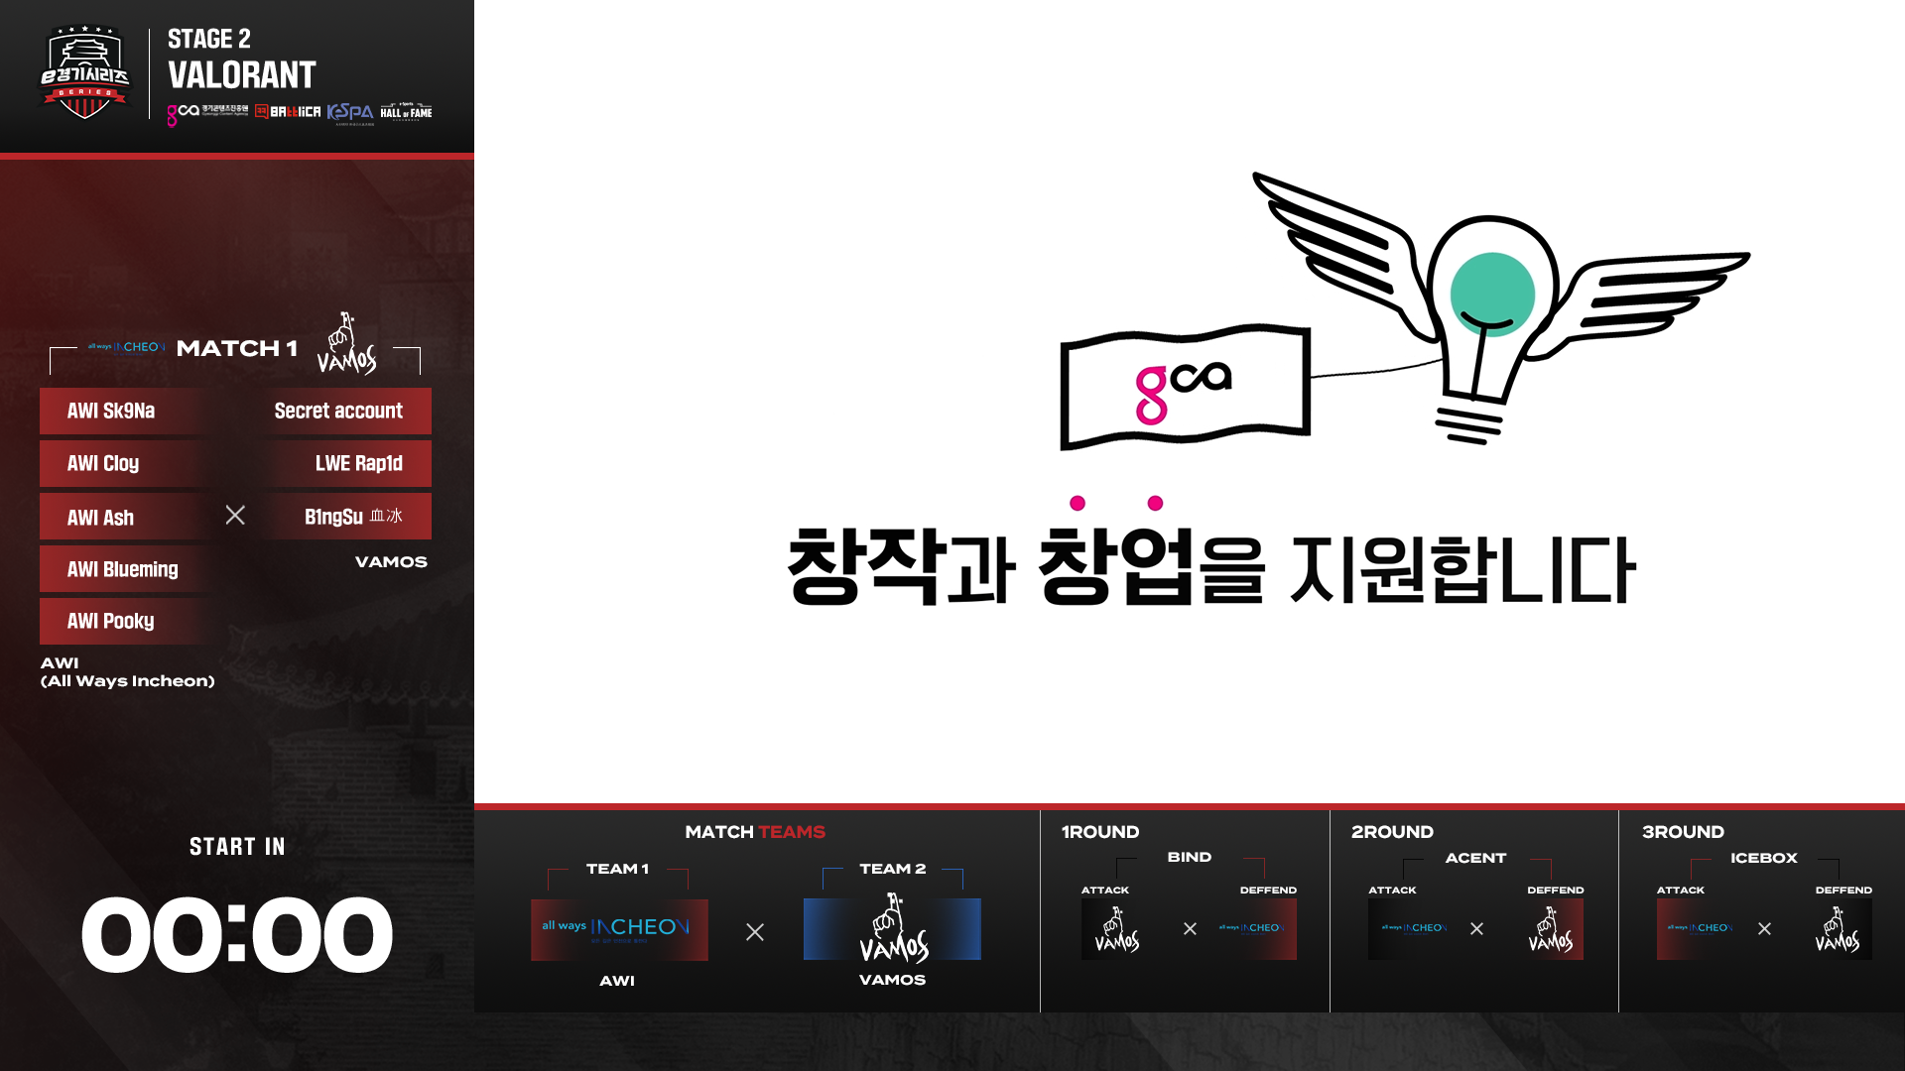The image size is (1905, 1071).
Task: Click the BIND map name
Action: [1190, 857]
